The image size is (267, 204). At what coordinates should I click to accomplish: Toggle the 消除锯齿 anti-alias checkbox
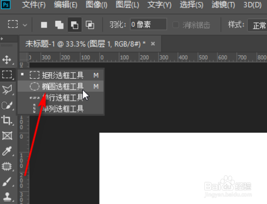(x=176, y=25)
